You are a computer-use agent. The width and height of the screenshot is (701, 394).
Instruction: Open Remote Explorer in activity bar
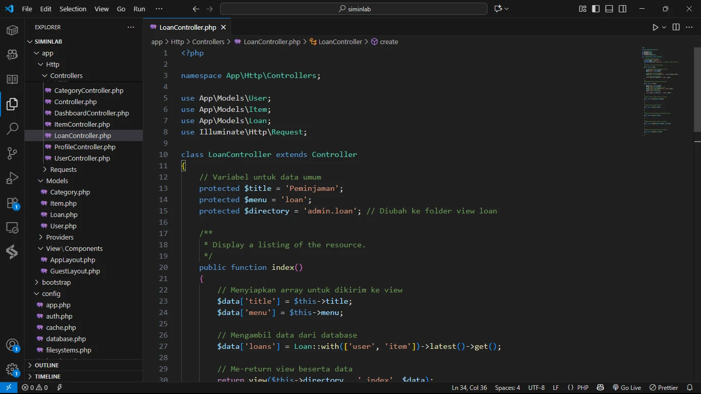coord(12,228)
